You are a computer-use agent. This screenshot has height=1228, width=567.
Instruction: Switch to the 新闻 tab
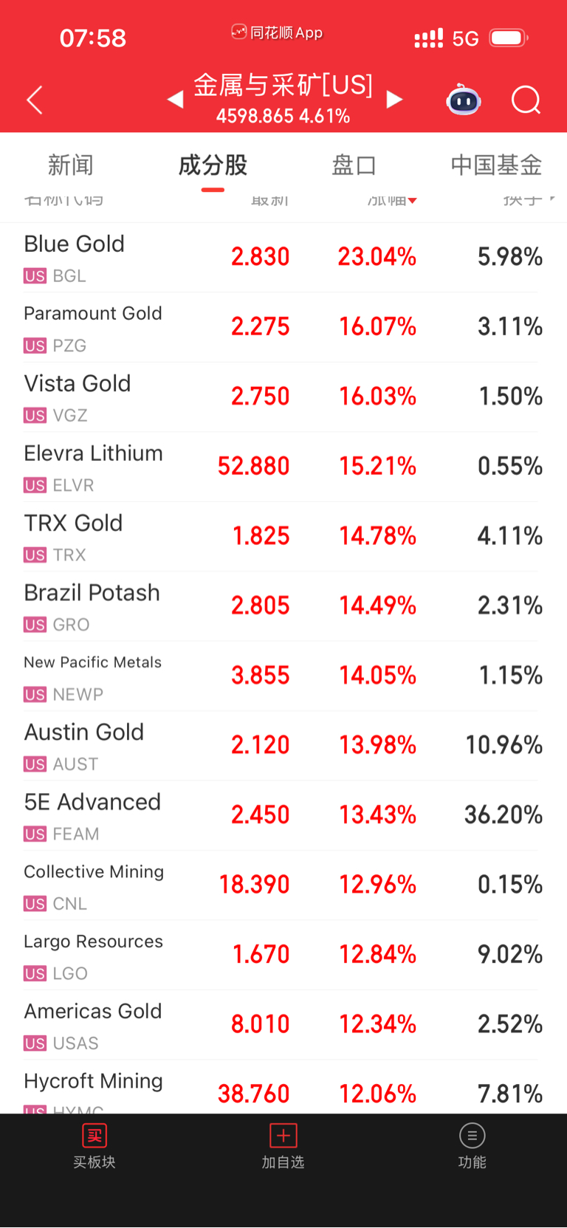(x=70, y=165)
